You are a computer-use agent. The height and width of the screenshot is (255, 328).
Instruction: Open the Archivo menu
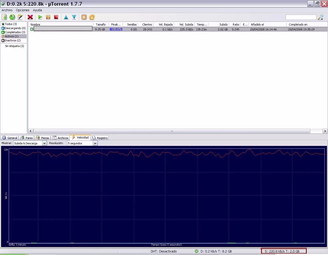(x=7, y=10)
